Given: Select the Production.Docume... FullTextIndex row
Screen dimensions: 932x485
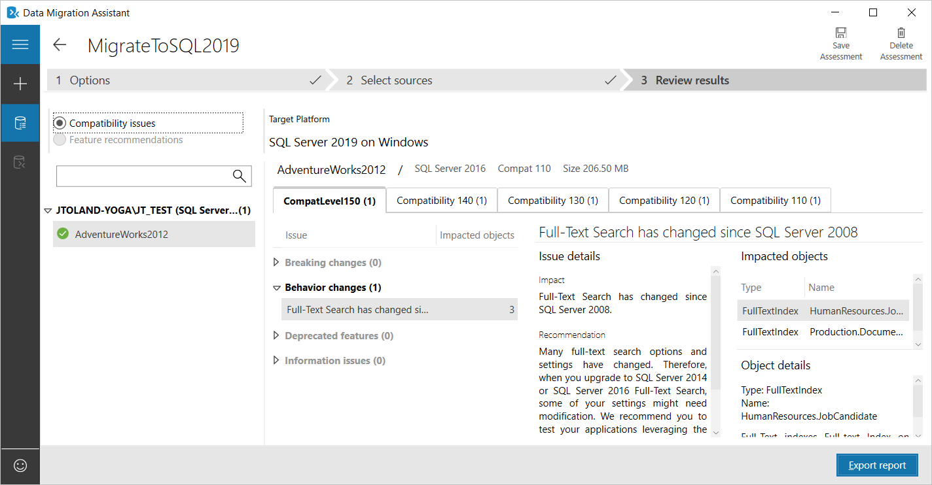Looking at the screenshot, I should (823, 332).
